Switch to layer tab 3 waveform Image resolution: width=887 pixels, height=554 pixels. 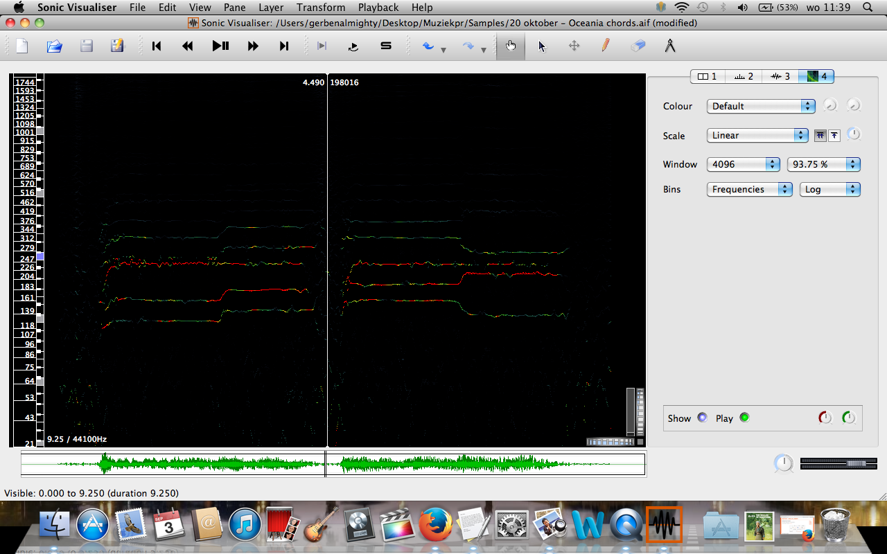(780, 76)
